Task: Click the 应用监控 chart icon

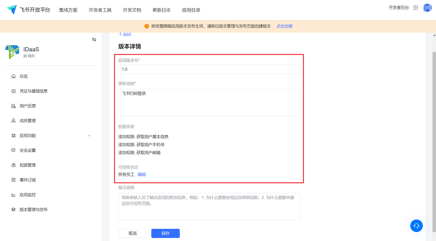Action: (x=13, y=195)
